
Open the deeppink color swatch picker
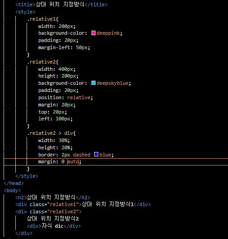[x=93, y=33]
